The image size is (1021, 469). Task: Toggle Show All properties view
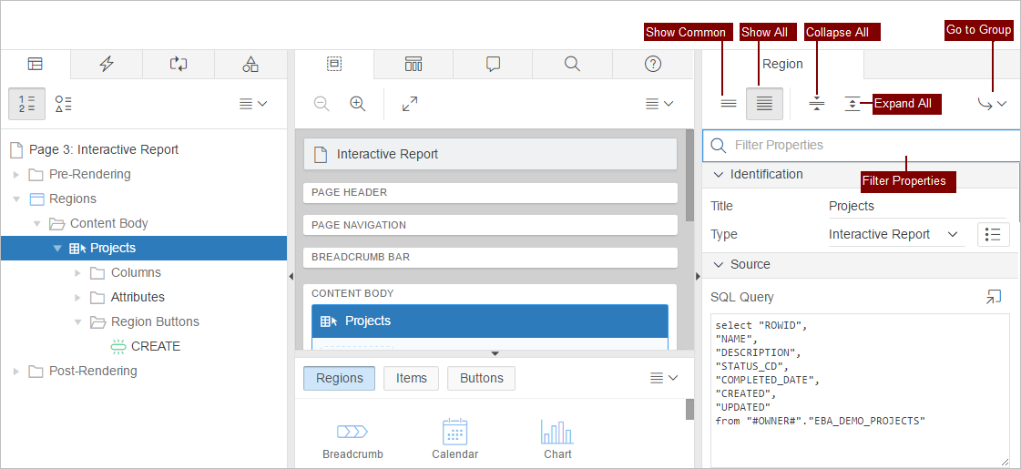[764, 104]
